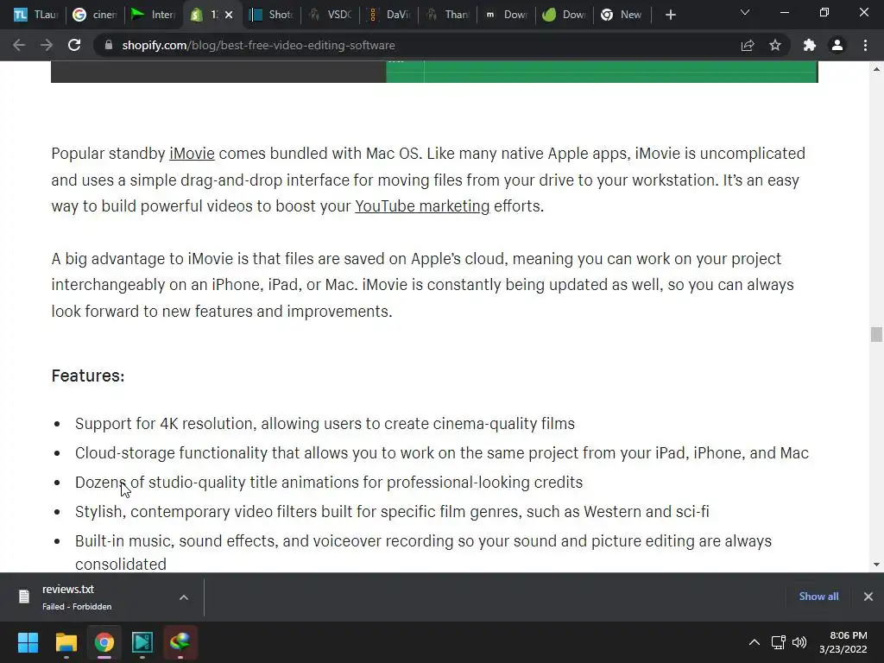This screenshot has width=884, height=663.
Task: Open the teal video app in taskbar
Action: pyautogui.click(x=142, y=642)
